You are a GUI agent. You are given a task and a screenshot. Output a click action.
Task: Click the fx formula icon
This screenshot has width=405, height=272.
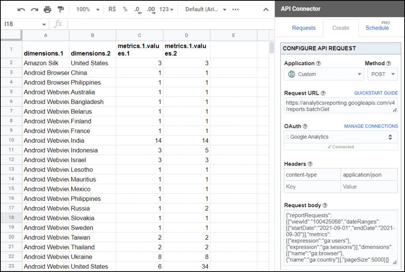[x=58, y=24]
